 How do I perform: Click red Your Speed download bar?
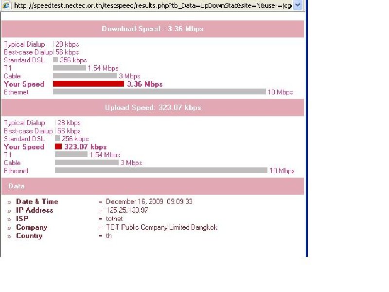click(x=88, y=84)
